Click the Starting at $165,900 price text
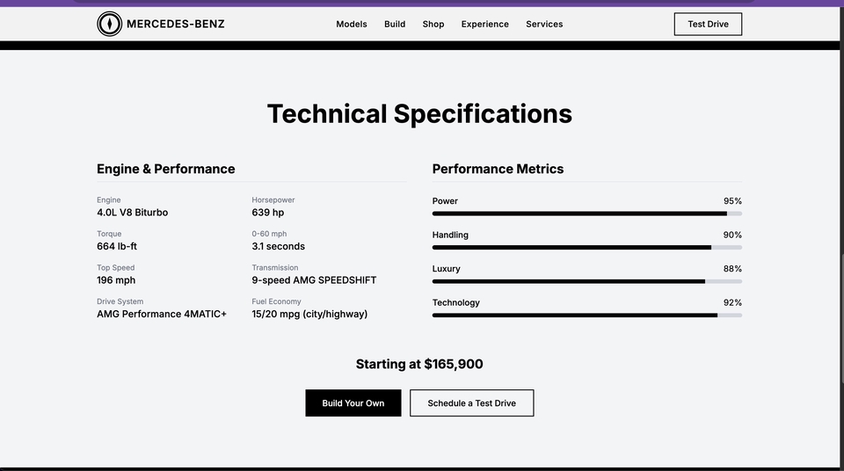Screen dimensions: 844x471 click(x=419, y=365)
